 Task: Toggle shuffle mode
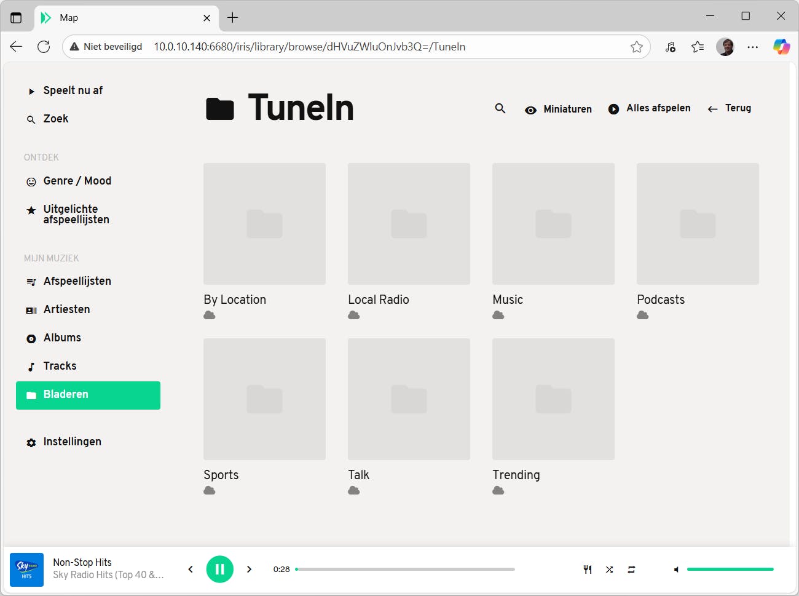click(609, 570)
